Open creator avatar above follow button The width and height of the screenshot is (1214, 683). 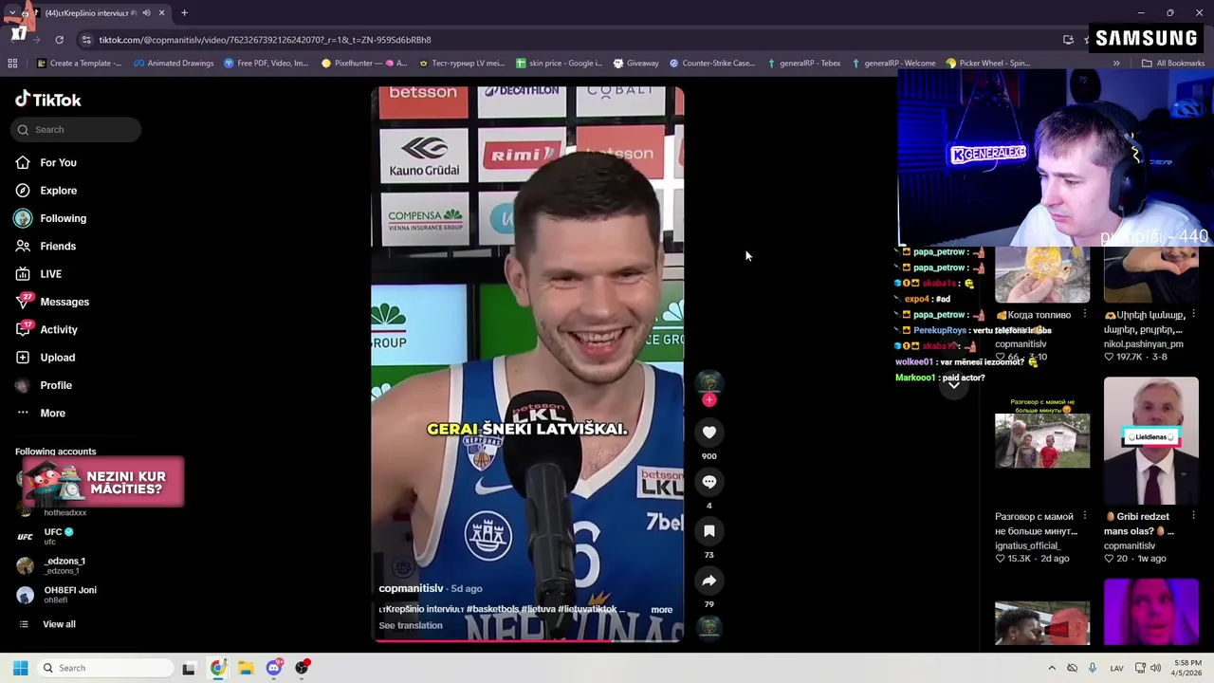coord(708,381)
